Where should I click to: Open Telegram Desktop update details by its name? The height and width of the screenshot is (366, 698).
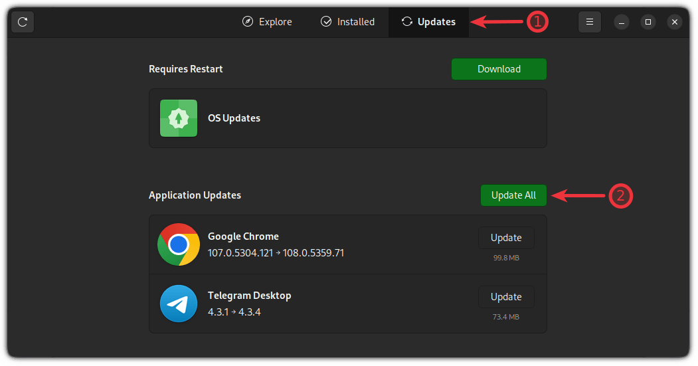(249, 296)
